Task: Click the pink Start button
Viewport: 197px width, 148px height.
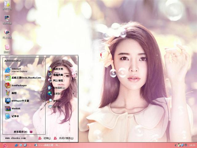Action: pyautogui.click(x=5, y=145)
